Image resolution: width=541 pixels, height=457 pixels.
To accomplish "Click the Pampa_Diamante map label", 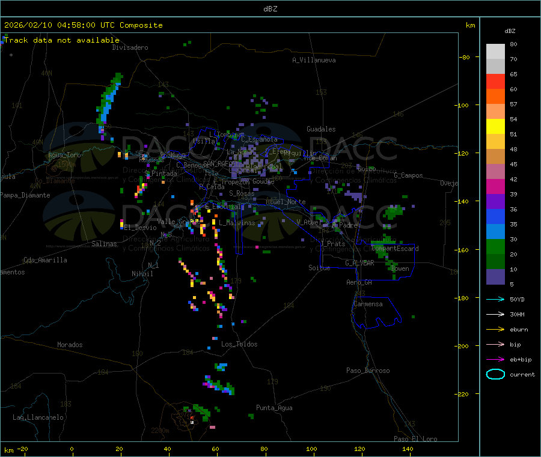I will (25, 195).
